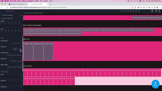162x91 pixels.
Task: Expand responsive options for Align Items
Action: [21, 58]
